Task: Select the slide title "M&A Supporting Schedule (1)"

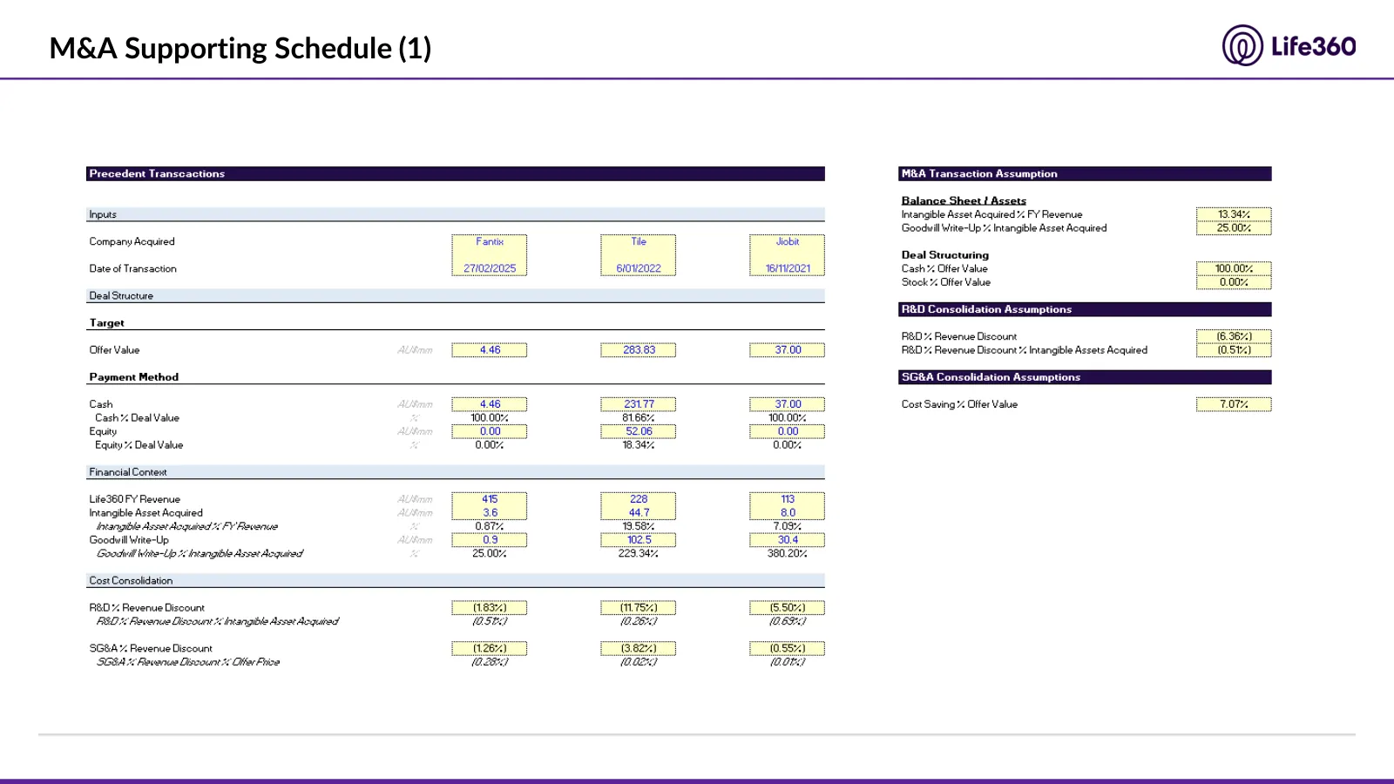Action: [240, 48]
